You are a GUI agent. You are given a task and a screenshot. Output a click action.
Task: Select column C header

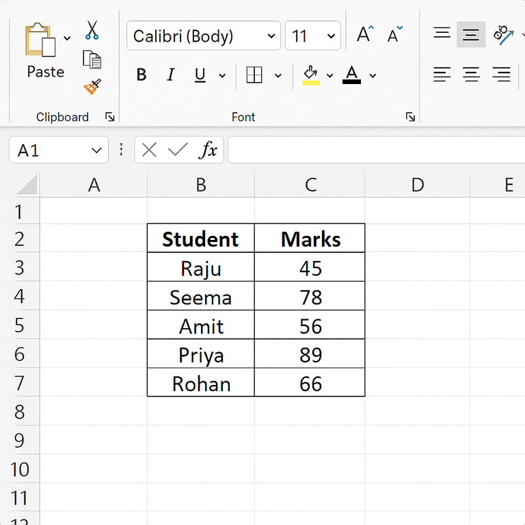click(x=310, y=185)
